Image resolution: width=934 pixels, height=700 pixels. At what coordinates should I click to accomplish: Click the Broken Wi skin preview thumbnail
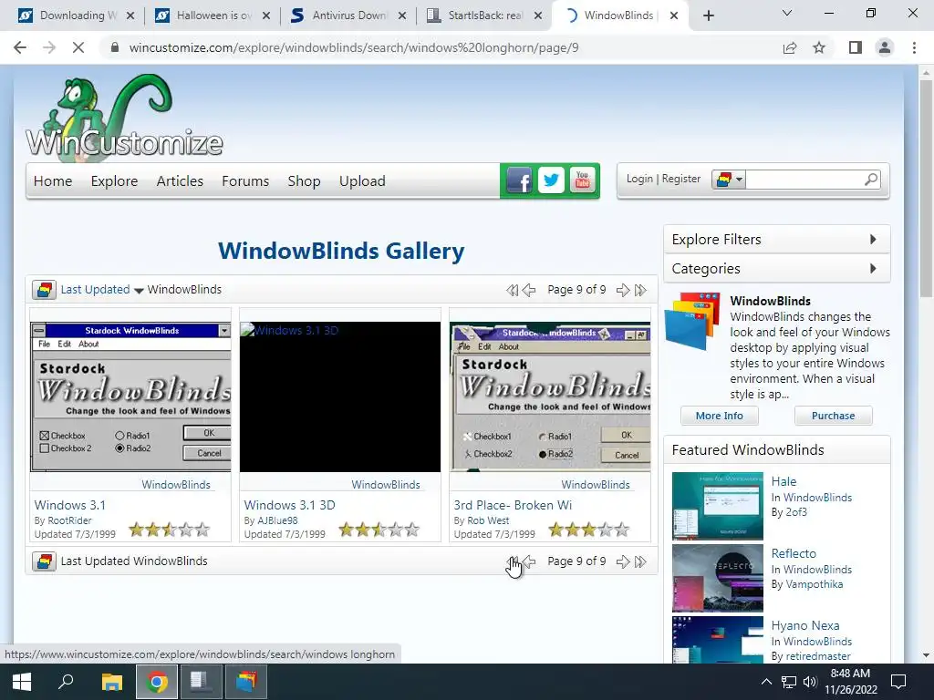(550, 397)
